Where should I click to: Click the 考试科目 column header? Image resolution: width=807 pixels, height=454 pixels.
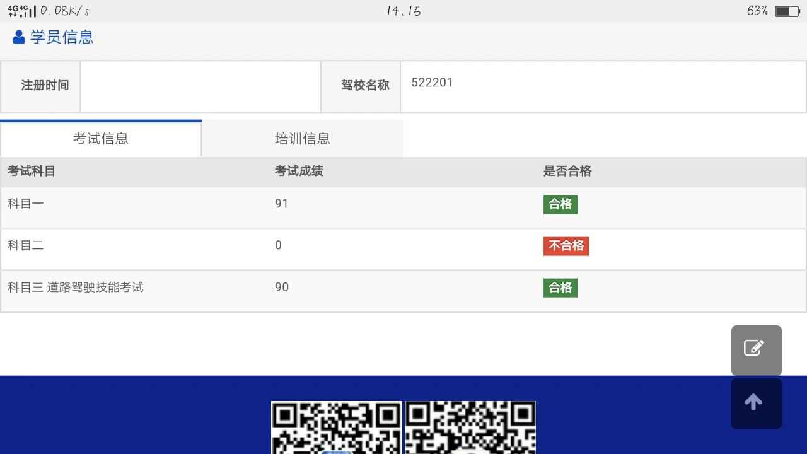coord(32,171)
